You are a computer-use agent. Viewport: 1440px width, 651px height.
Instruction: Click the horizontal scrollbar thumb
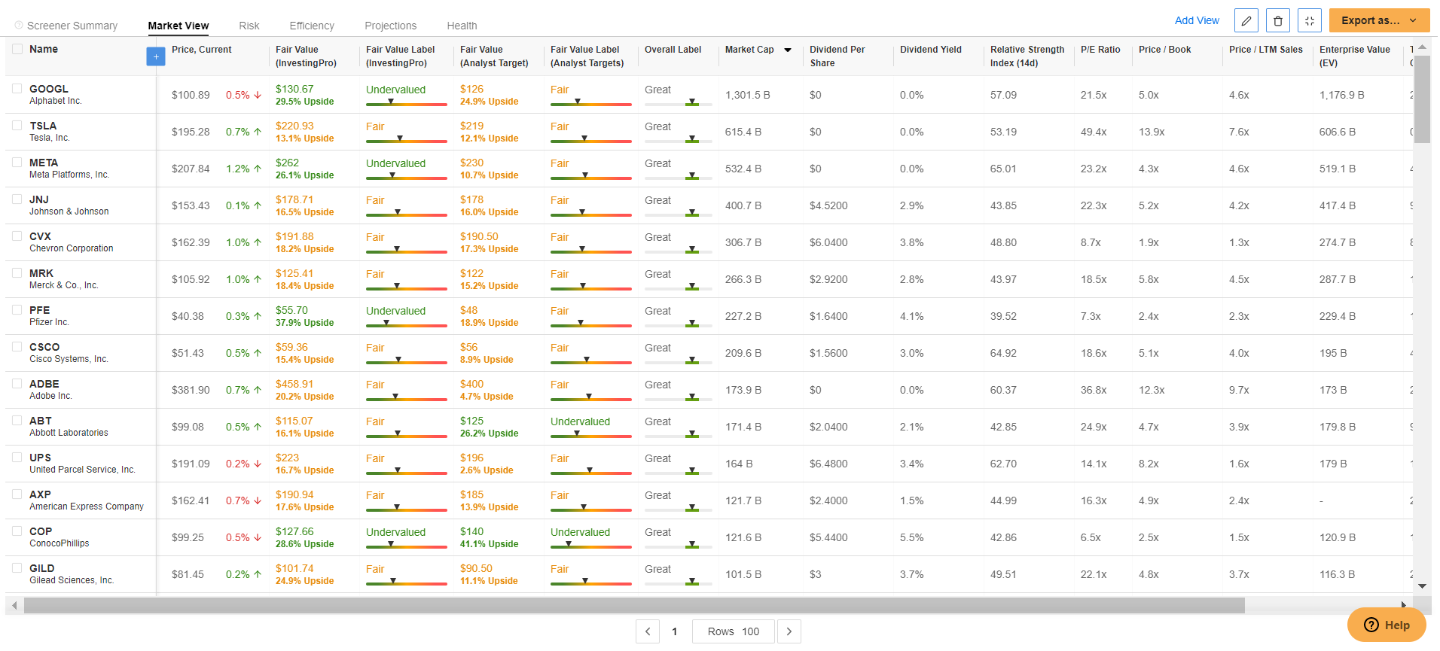(634, 605)
